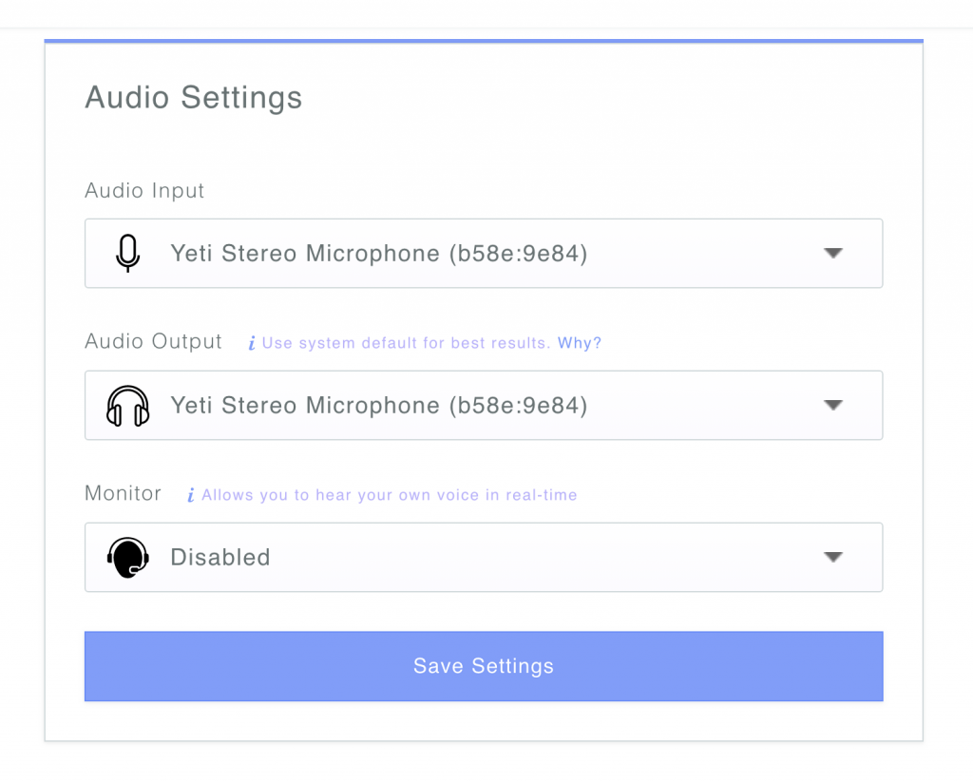
Task: Click the blue bar atop the settings panel
Action: [x=484, y=41]
